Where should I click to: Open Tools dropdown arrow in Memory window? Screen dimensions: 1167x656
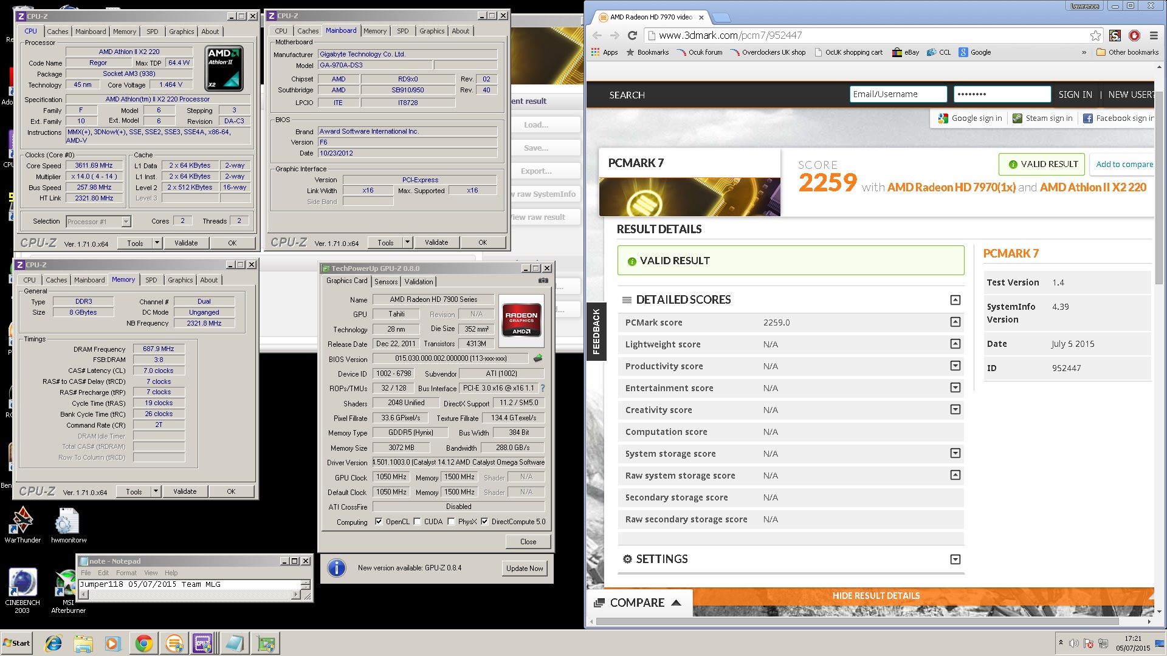156,491
